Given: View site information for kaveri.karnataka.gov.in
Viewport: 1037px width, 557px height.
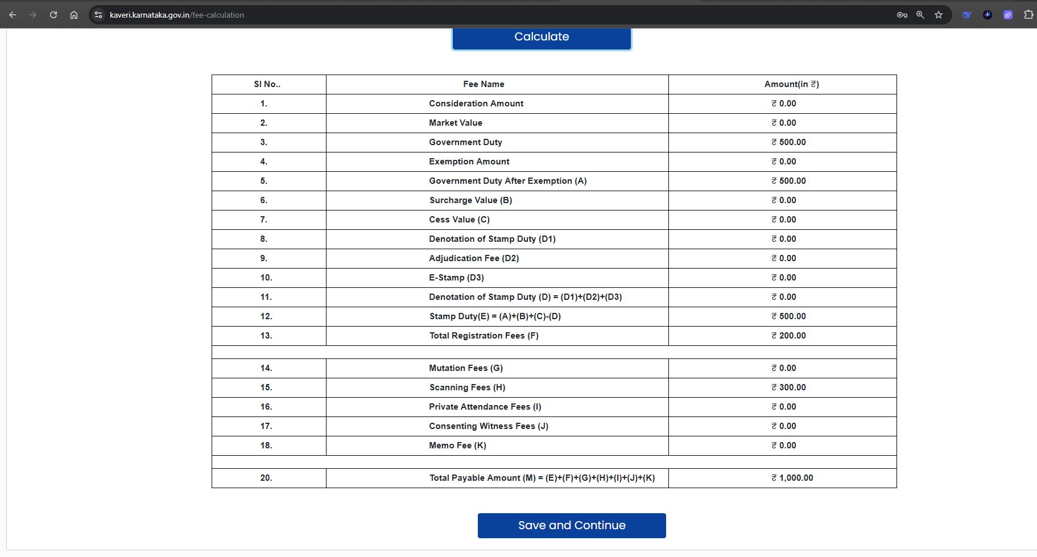Looking at the screenshot, I should point(98,15).
